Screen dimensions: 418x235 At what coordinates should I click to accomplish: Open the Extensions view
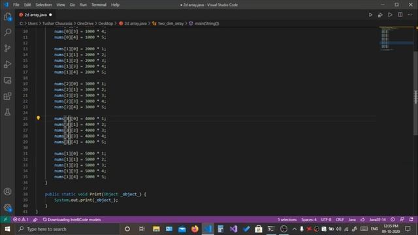click(7, 96)
